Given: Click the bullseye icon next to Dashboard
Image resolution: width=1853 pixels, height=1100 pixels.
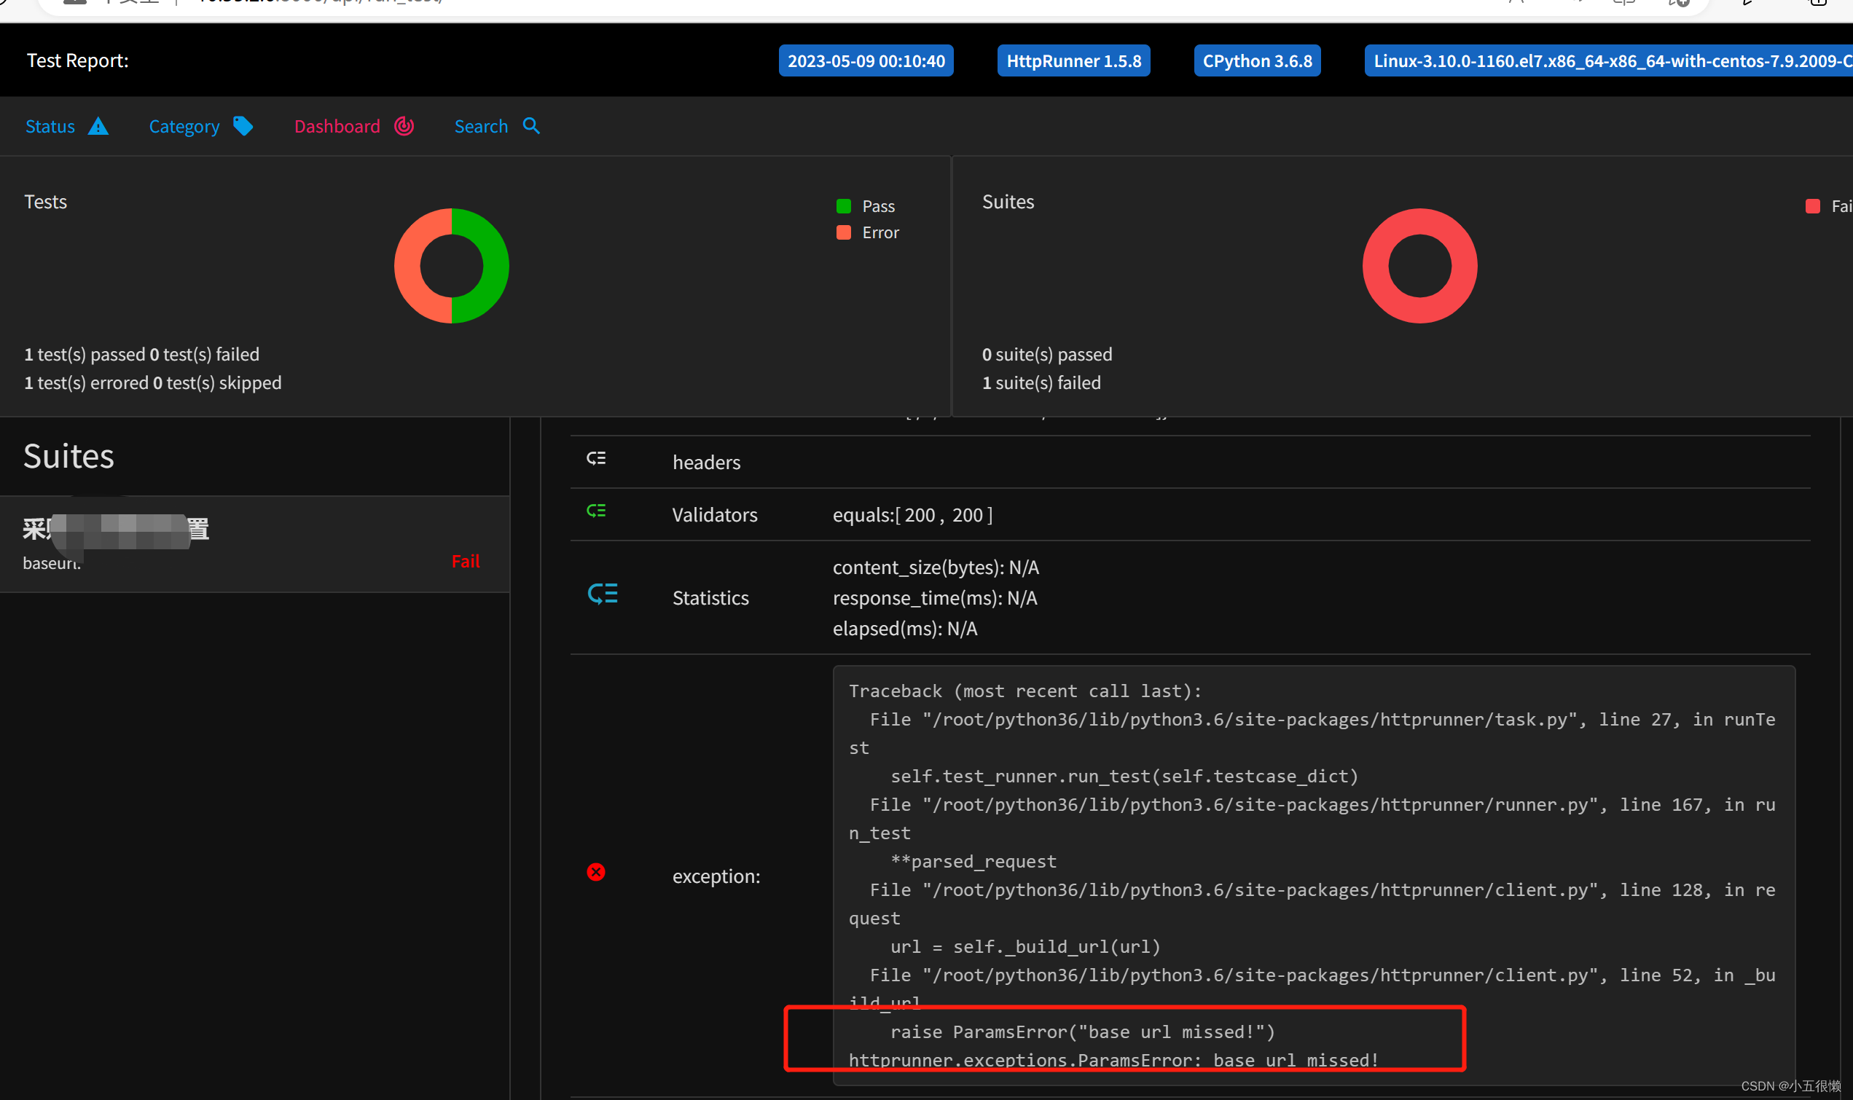Looking at the screenshot, I should pos(402,126).
